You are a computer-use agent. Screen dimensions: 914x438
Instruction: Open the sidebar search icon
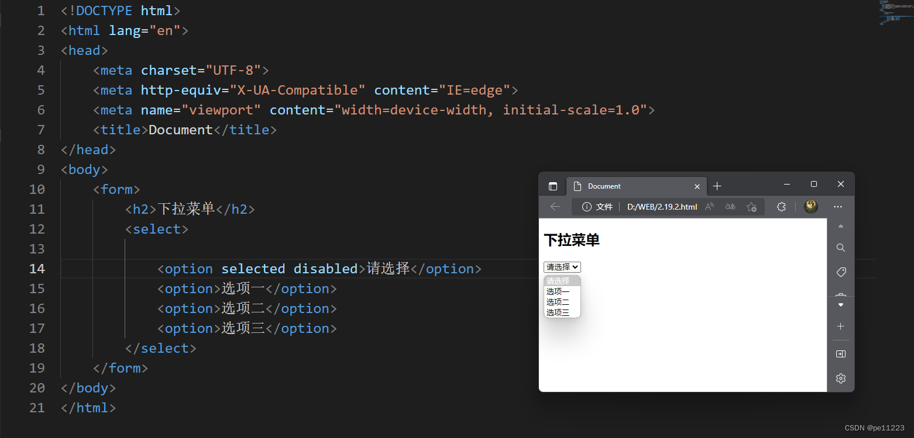841,248
